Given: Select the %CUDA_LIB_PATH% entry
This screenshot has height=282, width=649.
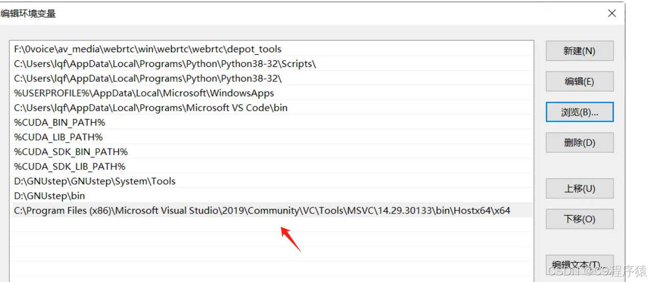Looking at the screenshot, I should [273, 137].
